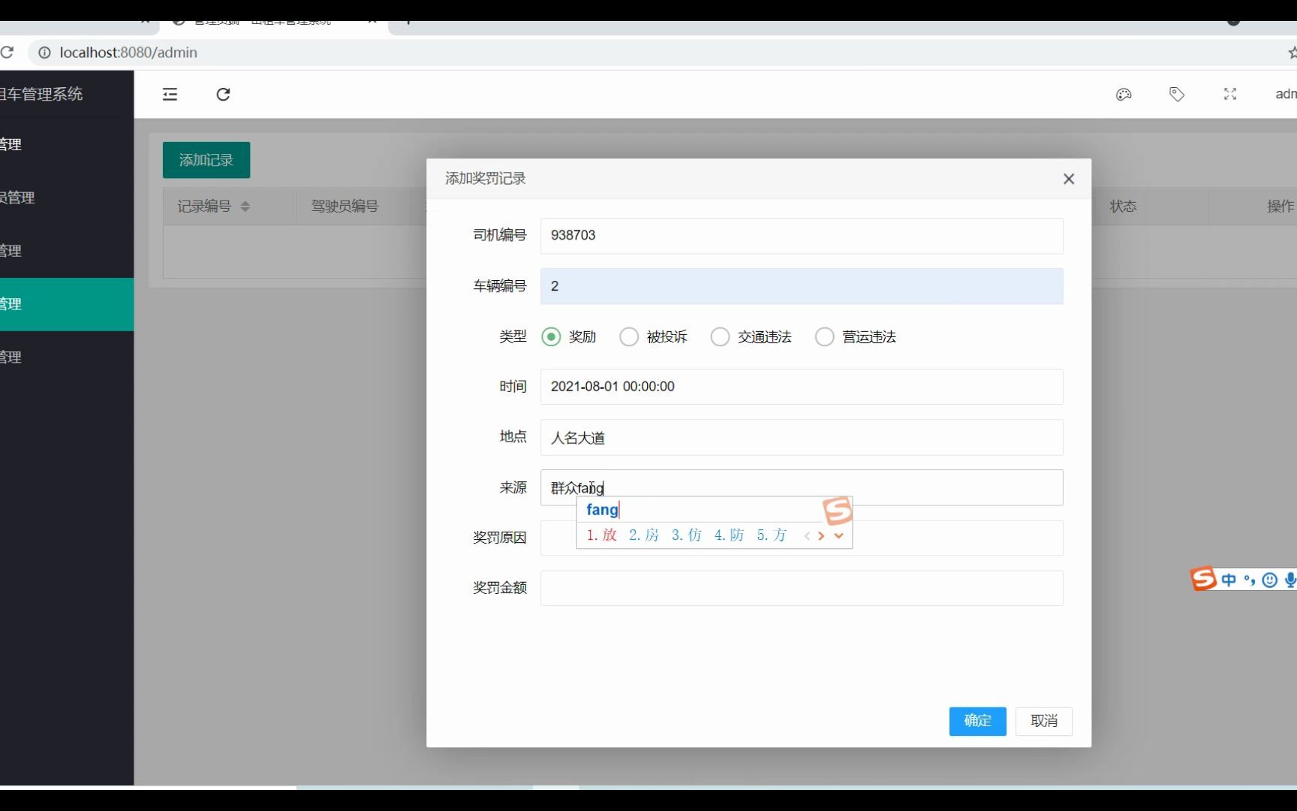This screenshot has height=811, width=1297.
Task: Click the 添加奖罚记录 dialog title
Action: (x=486, y=179)
